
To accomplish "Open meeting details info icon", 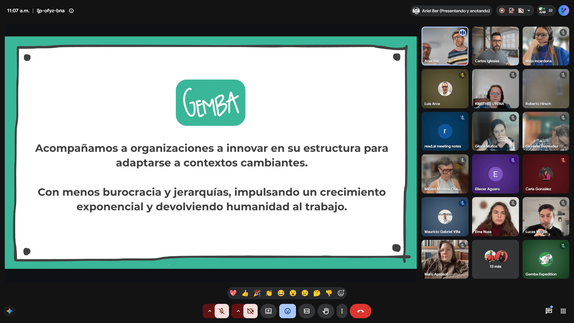I will [71, 11].
